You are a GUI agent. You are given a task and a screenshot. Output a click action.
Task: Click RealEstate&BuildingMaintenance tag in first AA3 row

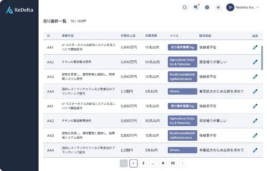182,77
